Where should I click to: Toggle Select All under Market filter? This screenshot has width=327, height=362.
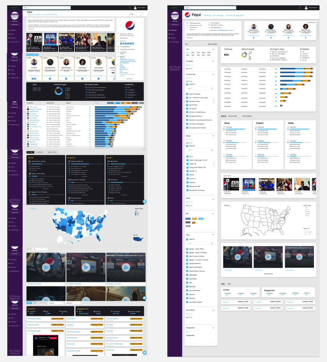click(x=187, y=146)
